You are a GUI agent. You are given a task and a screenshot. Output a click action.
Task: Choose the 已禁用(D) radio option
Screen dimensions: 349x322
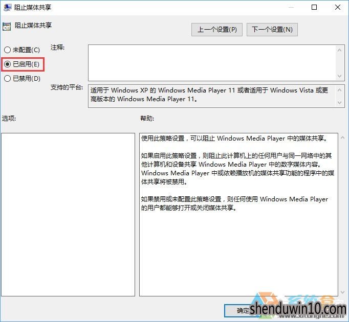click(x=22, y=78)
